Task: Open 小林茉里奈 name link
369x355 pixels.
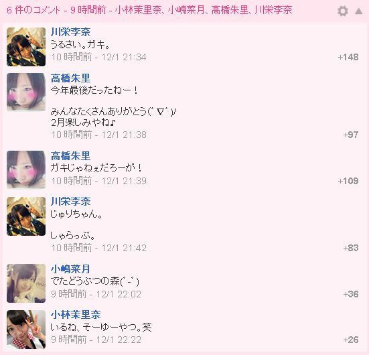Action: point(76,315)
